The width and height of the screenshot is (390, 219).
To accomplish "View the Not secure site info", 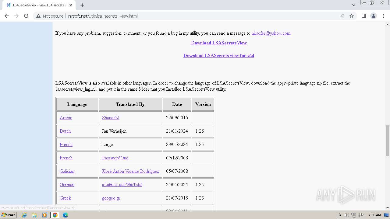I will [50, 16].
